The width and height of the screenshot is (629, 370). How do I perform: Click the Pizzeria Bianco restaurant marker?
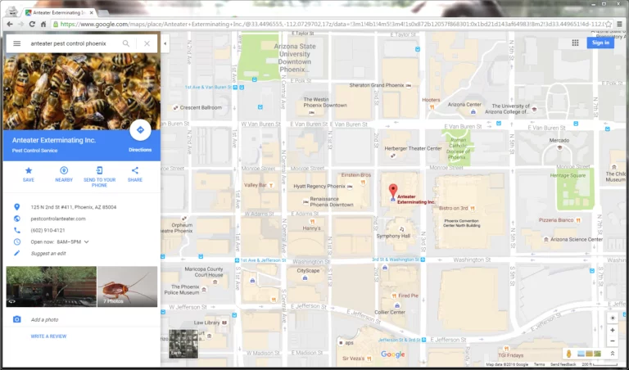578,220
